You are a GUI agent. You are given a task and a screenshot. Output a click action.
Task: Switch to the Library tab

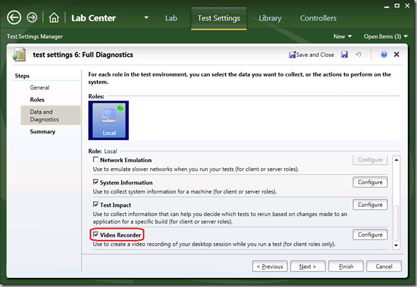(270, 18)
